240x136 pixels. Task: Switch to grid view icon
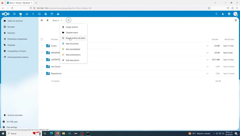coord(236,20)
